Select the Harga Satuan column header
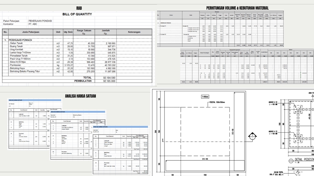The width and height of the screenshot is (314, 176). (84, 32)
